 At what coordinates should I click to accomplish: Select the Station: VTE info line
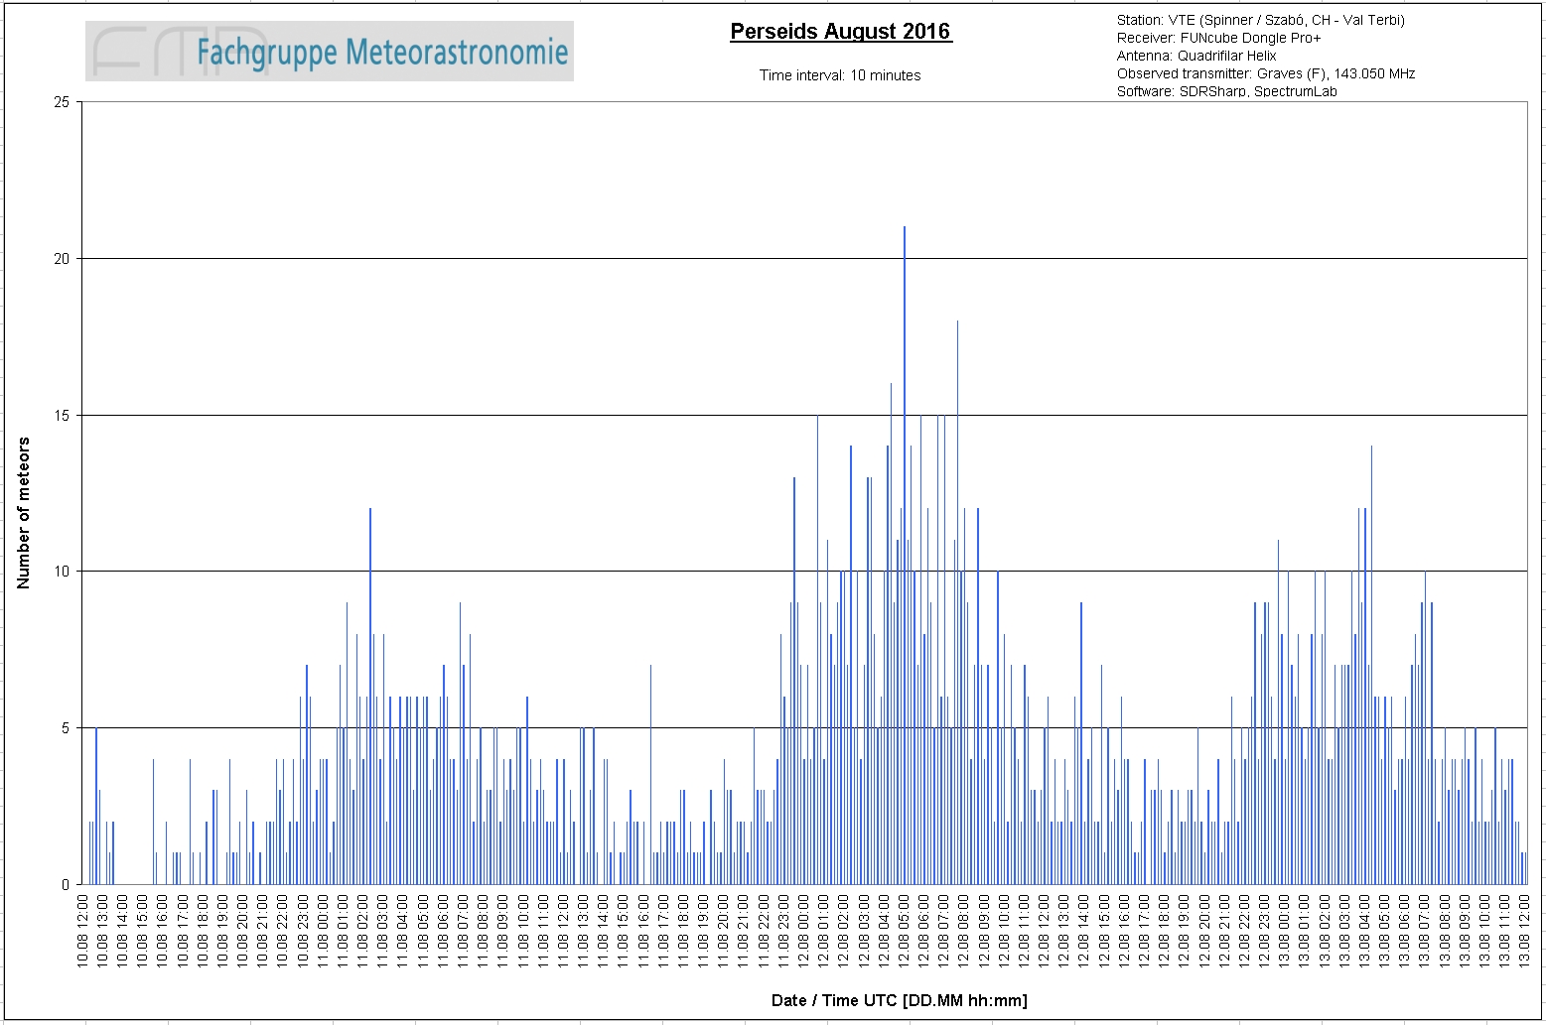coord(1260,20)
